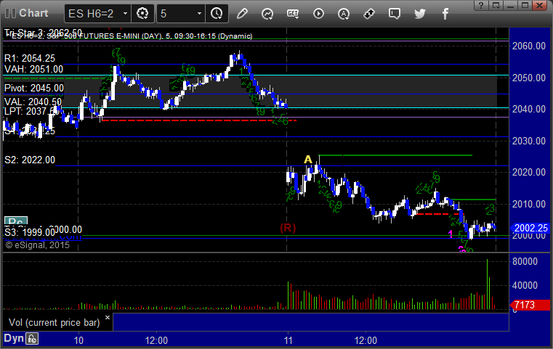
Task: Select the drawing tools pencil icon
Action: 242,14
